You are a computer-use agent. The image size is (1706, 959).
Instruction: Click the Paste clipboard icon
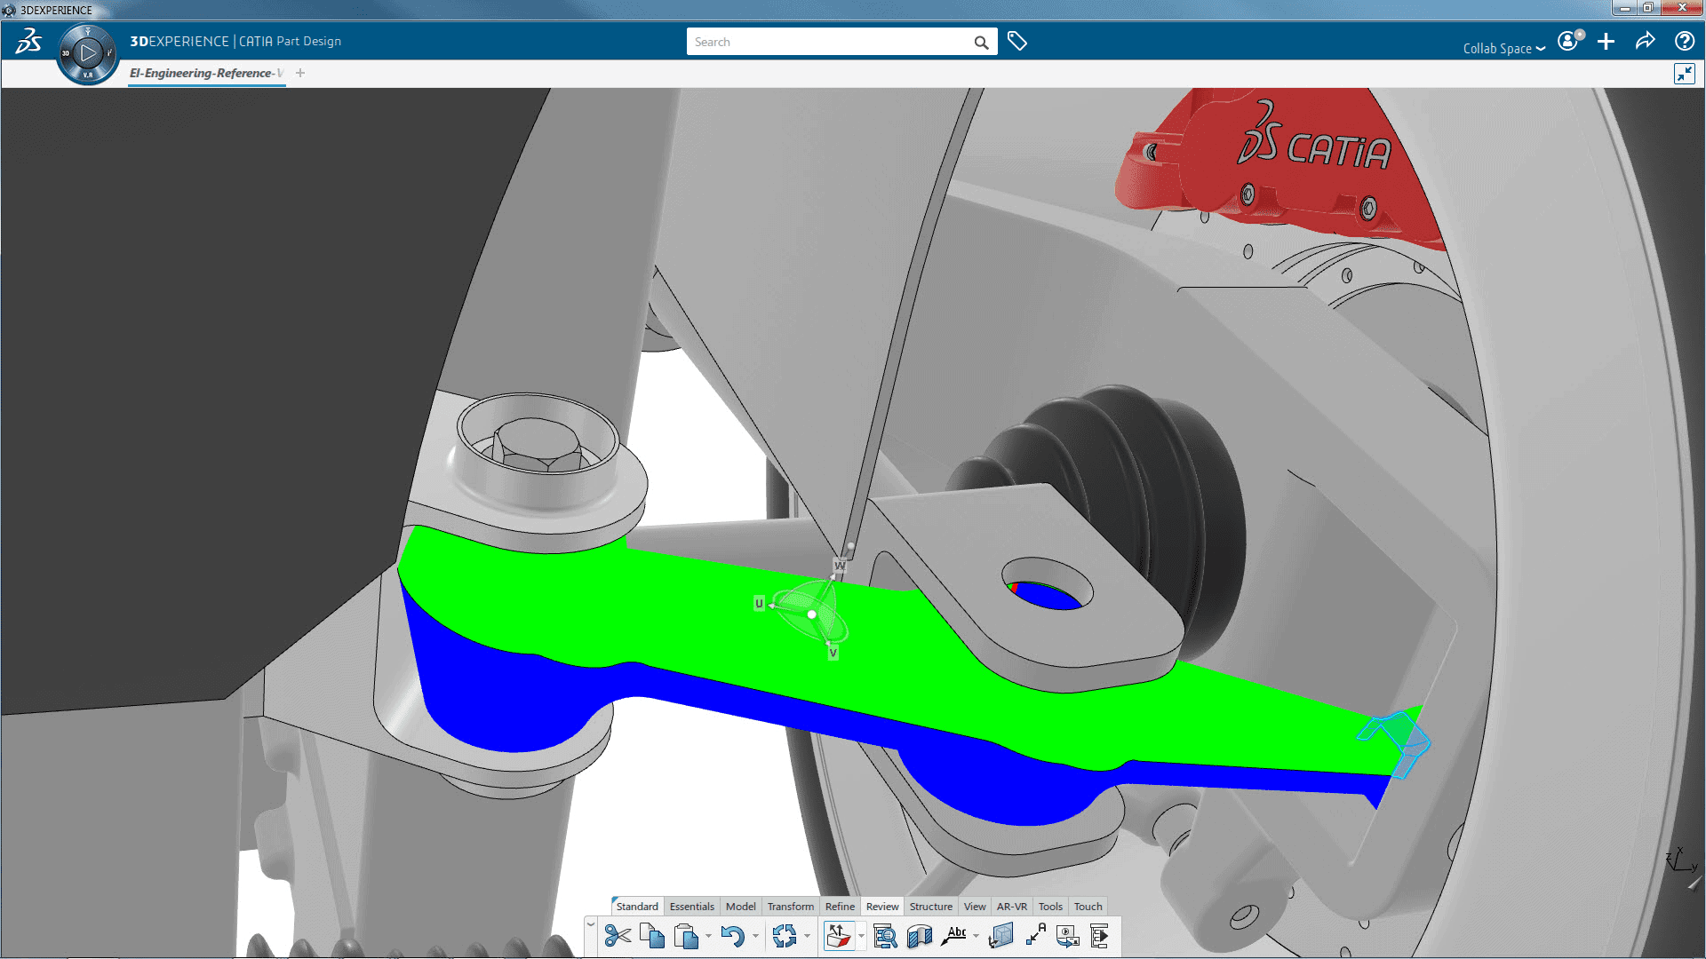point(685,936)
